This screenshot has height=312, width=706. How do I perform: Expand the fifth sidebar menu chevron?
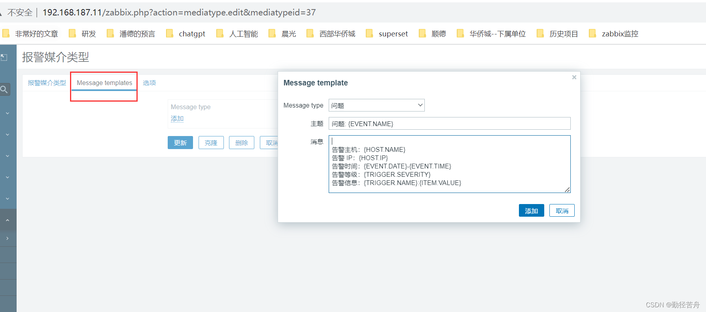coord(8,199)
